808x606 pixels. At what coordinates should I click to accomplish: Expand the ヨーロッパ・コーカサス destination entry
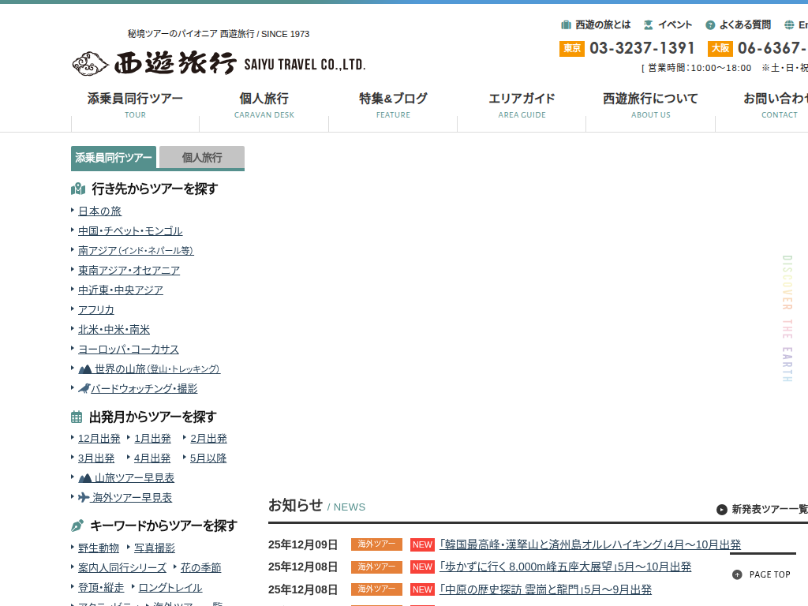[128, 350]
